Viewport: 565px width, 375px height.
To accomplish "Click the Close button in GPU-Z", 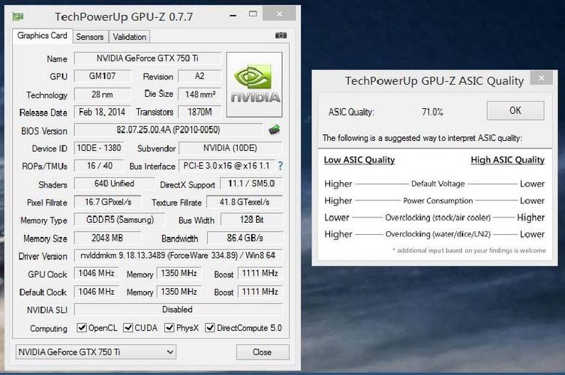I will [x=263, y=352].
